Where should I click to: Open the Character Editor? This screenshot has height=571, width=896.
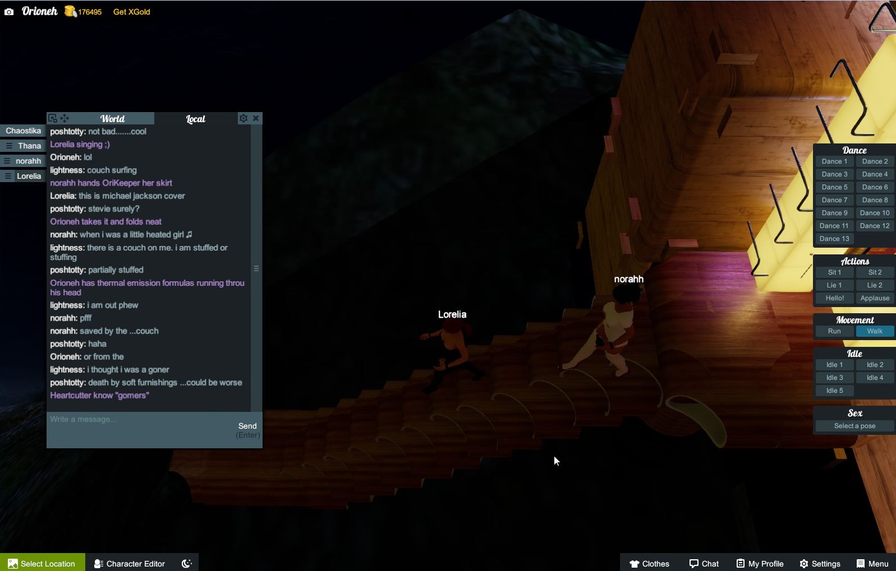coord(130,564)
